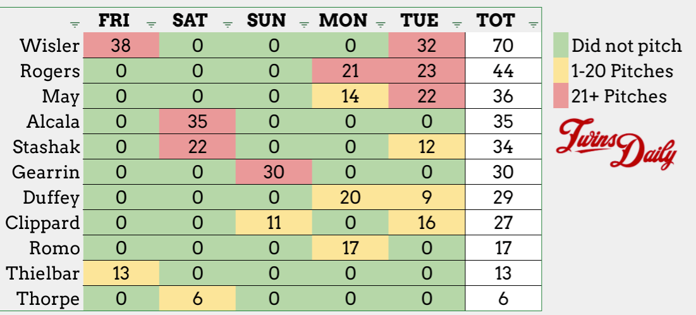The image size is (696, 315).
Task: Select the Wisler row label
Action: 50,46
